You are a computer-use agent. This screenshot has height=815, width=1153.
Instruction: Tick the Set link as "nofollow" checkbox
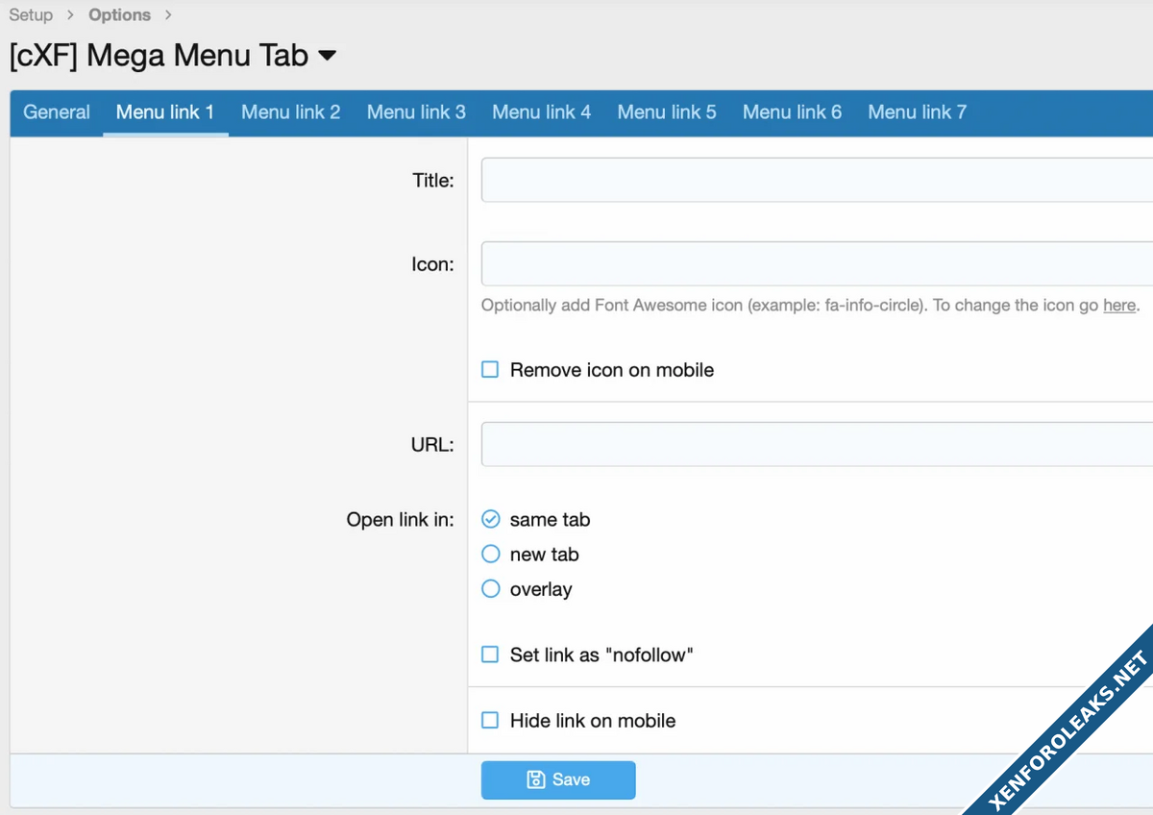tap(490, 654)
